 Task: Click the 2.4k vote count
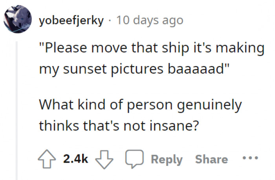tap(76, 159)
